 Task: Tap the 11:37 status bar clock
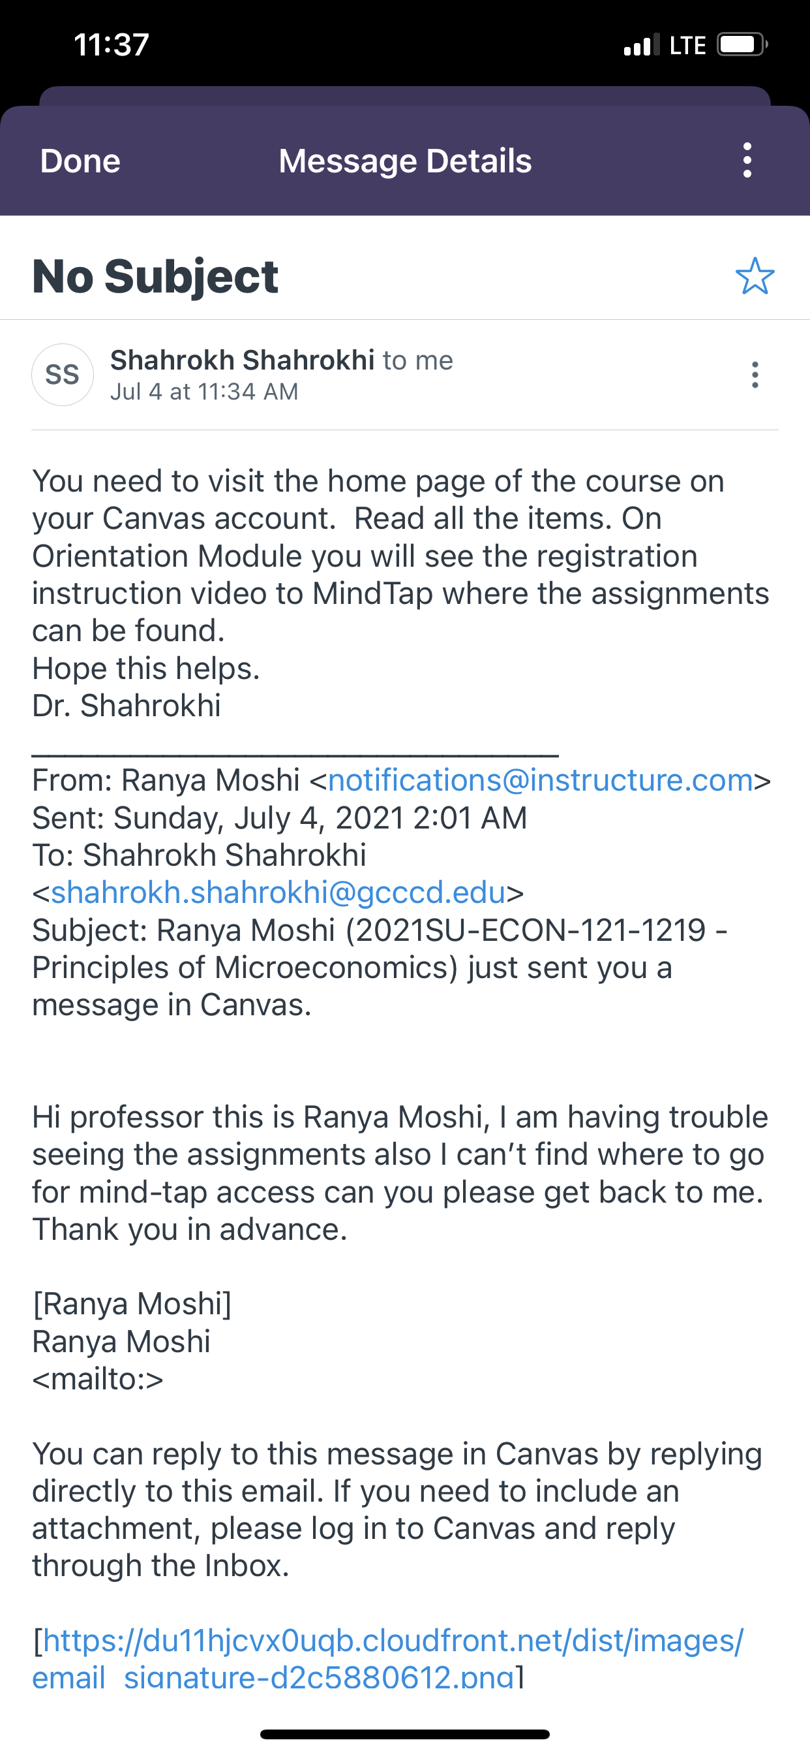pyautogui.click(x=111, y=45)
